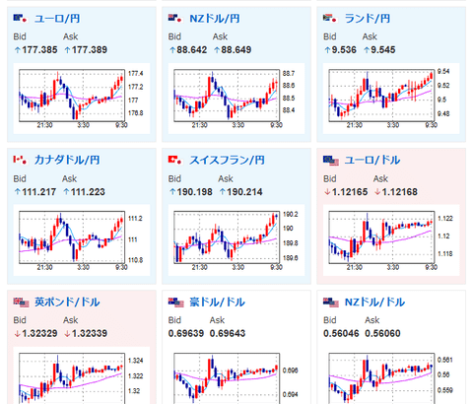The image size is (473, 404).
Task: Open the NZドル/円 currency pair link
Action: click(x=215, y=19)
